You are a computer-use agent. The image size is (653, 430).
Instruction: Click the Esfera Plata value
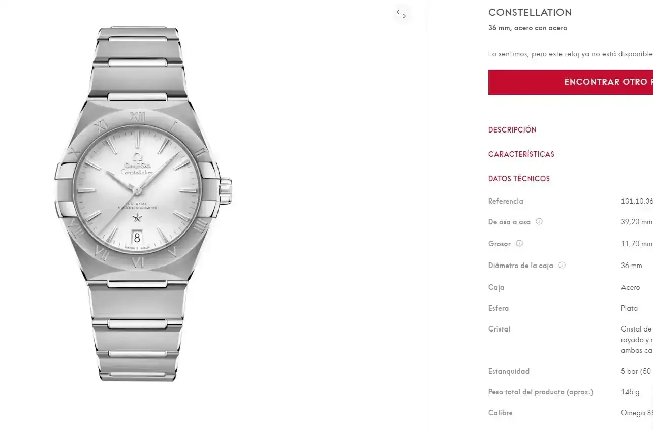click(x=629, y=308)
